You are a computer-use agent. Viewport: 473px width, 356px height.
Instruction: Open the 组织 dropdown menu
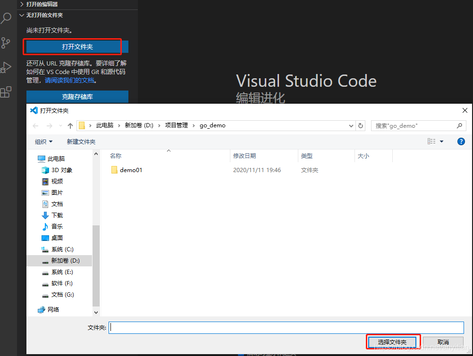(x=43, y=141)
